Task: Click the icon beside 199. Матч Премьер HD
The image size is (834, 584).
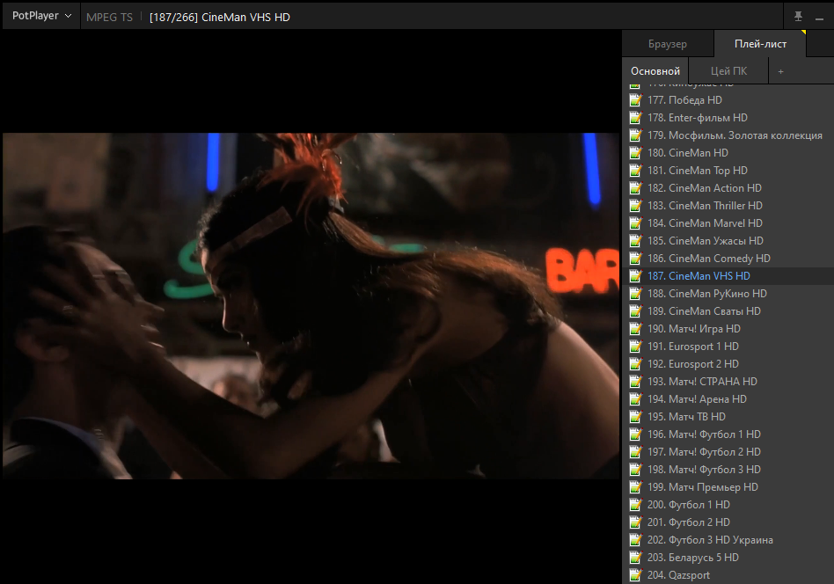Action: pyautogui.click(x=635, y=486)
